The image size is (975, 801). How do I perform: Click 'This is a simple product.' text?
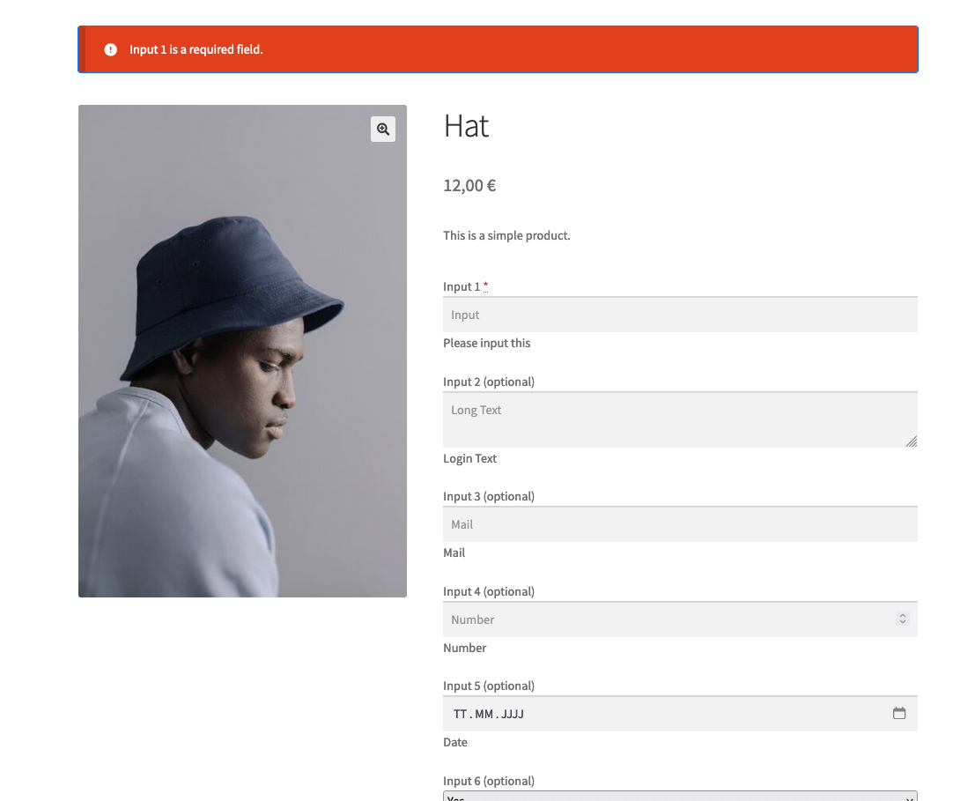click(x=506, y=235)
